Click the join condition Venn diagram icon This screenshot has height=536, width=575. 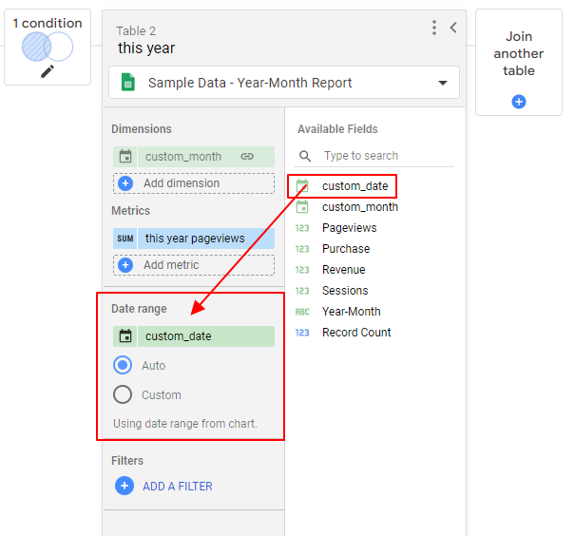click(48, 46)
